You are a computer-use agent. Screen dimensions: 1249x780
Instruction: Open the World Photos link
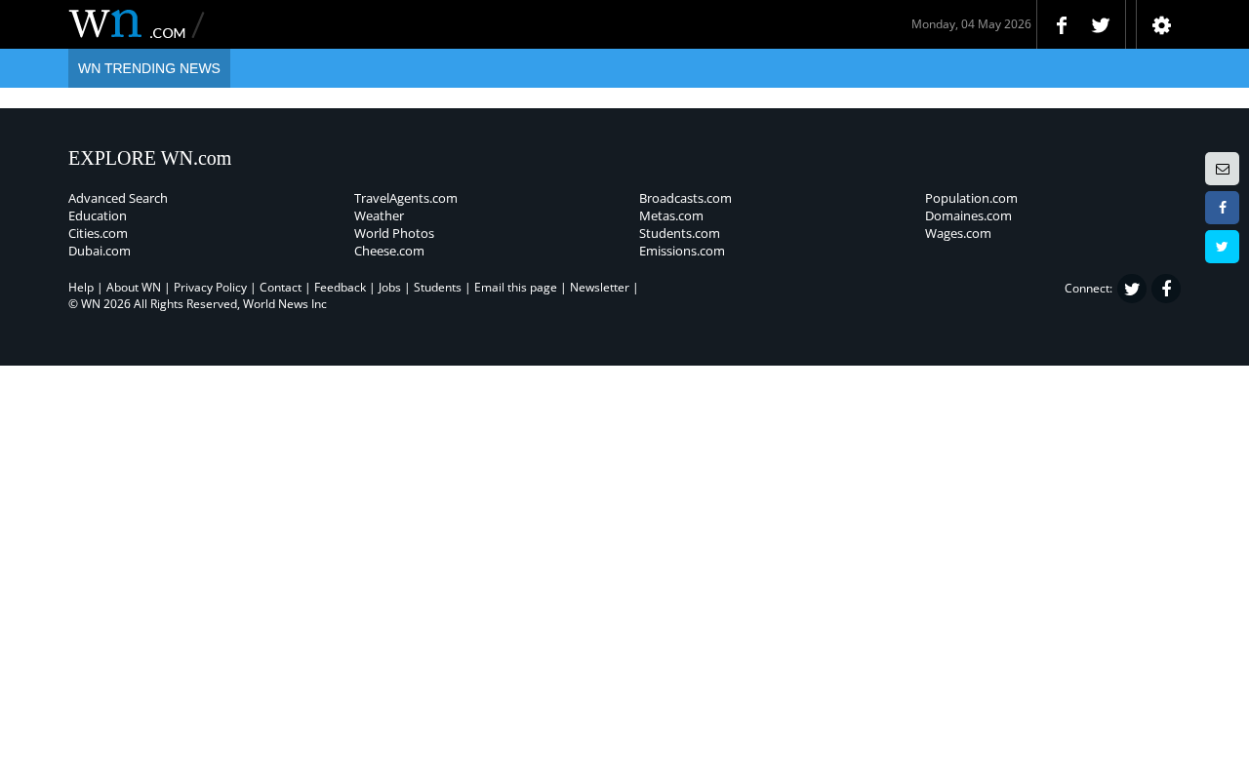[x=394, y=233]
